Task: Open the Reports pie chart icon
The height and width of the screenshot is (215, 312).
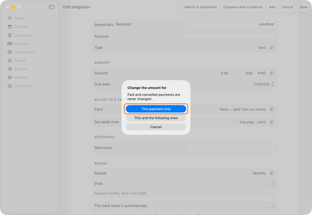Action: pos(10,69)
